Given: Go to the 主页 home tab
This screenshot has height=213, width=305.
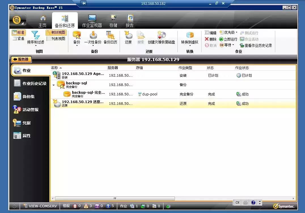Looking at the screenshot, I should pos(43,21).
